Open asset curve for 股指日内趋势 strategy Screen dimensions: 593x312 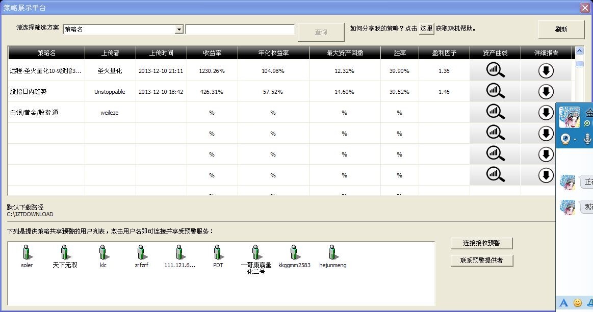[x=495, y=92]
